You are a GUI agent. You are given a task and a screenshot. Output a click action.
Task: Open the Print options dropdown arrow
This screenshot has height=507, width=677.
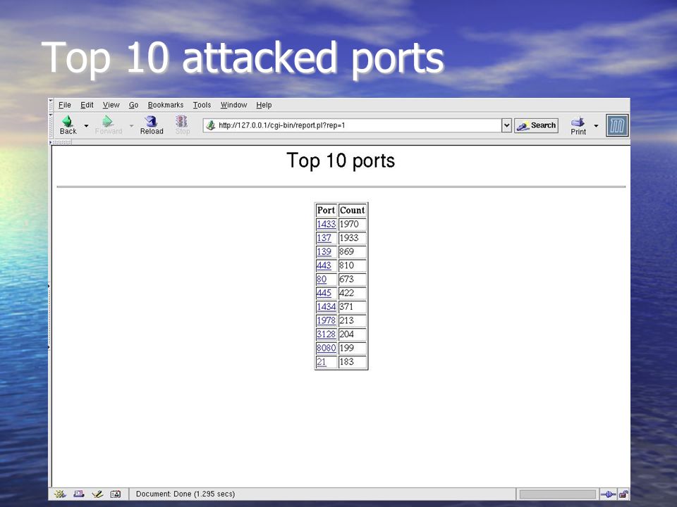pyautogui.click(x=596, y=126)
